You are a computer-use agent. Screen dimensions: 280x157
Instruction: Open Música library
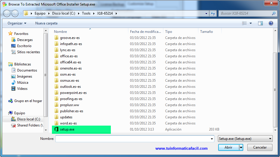(23, 82)
